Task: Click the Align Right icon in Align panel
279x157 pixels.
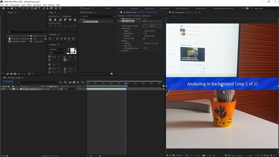Action: coord(60,20)
